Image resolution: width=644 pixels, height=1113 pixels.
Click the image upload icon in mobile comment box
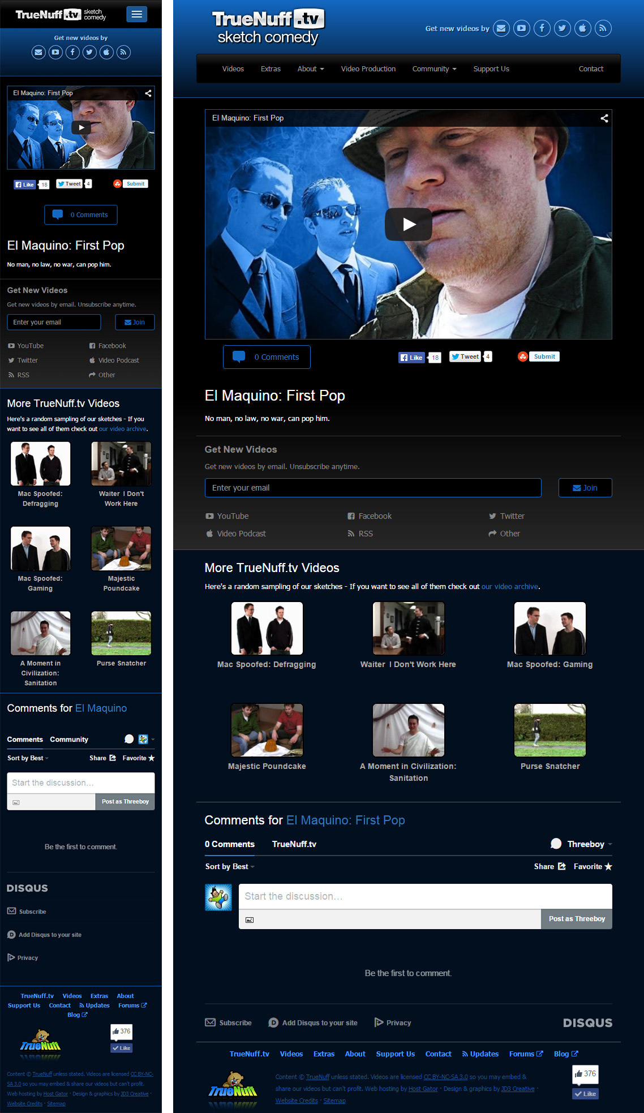click(16, 802)
